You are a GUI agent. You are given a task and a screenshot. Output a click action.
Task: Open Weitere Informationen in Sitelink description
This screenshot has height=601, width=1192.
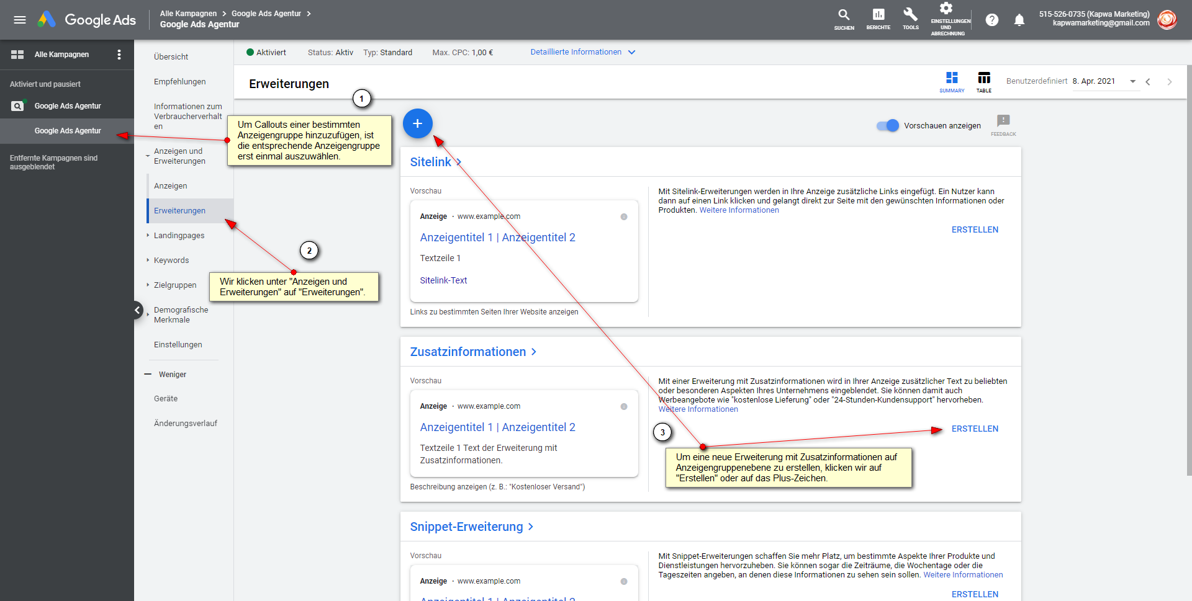coord(739,210)
